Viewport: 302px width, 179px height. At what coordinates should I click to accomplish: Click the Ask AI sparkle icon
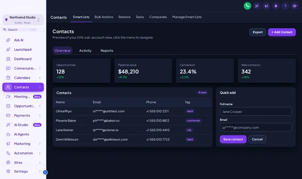pos(8,40)
